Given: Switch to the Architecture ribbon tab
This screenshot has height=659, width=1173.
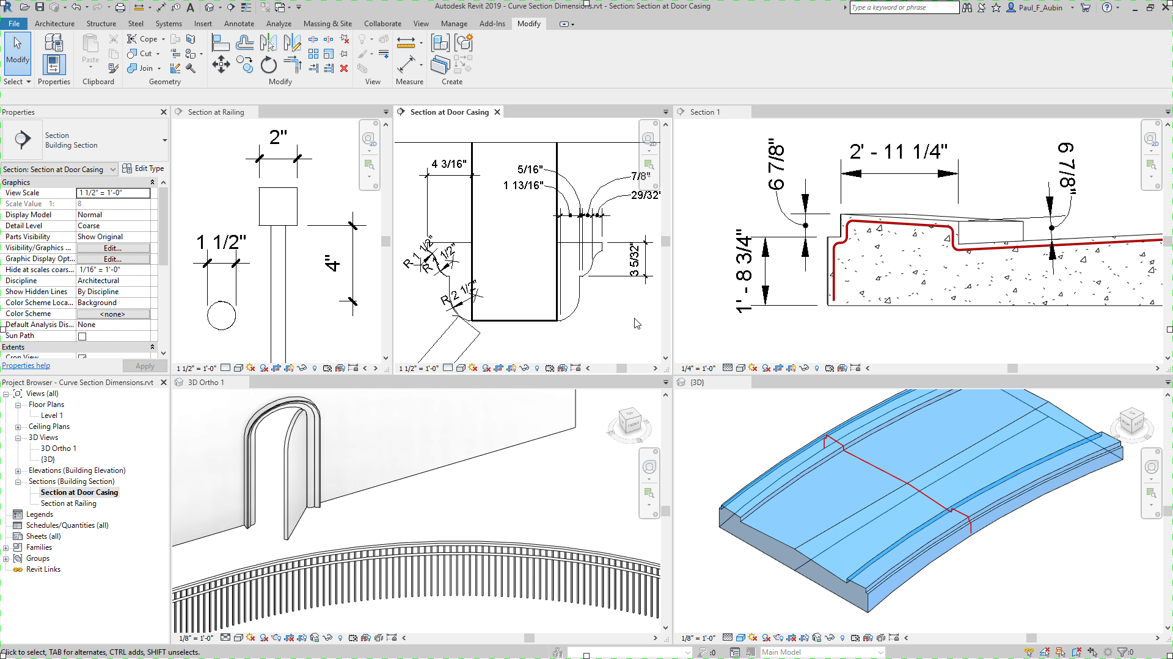Looking at the screenshot, I should click(x=54, y=23).
